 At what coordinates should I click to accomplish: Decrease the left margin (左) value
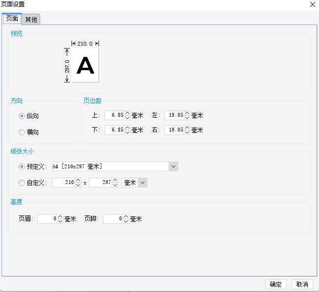187,118
